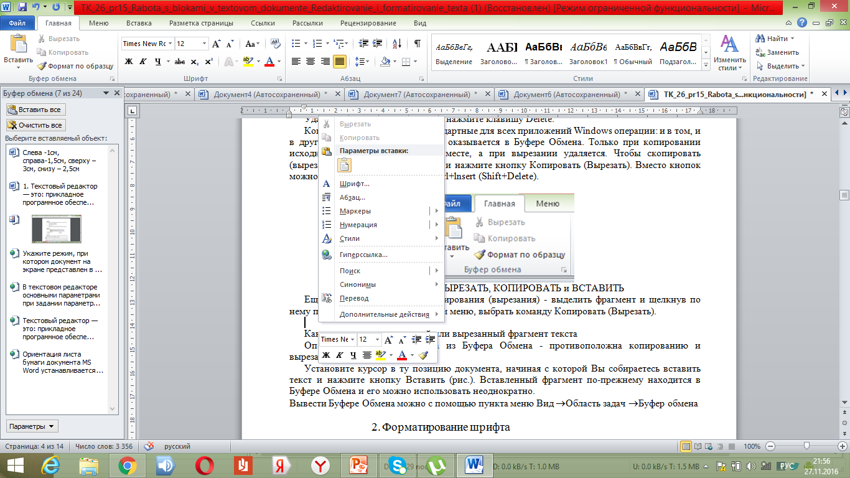
Task: Choose Гиперссылка in the context menu
Action: click(x=363, y=255)
